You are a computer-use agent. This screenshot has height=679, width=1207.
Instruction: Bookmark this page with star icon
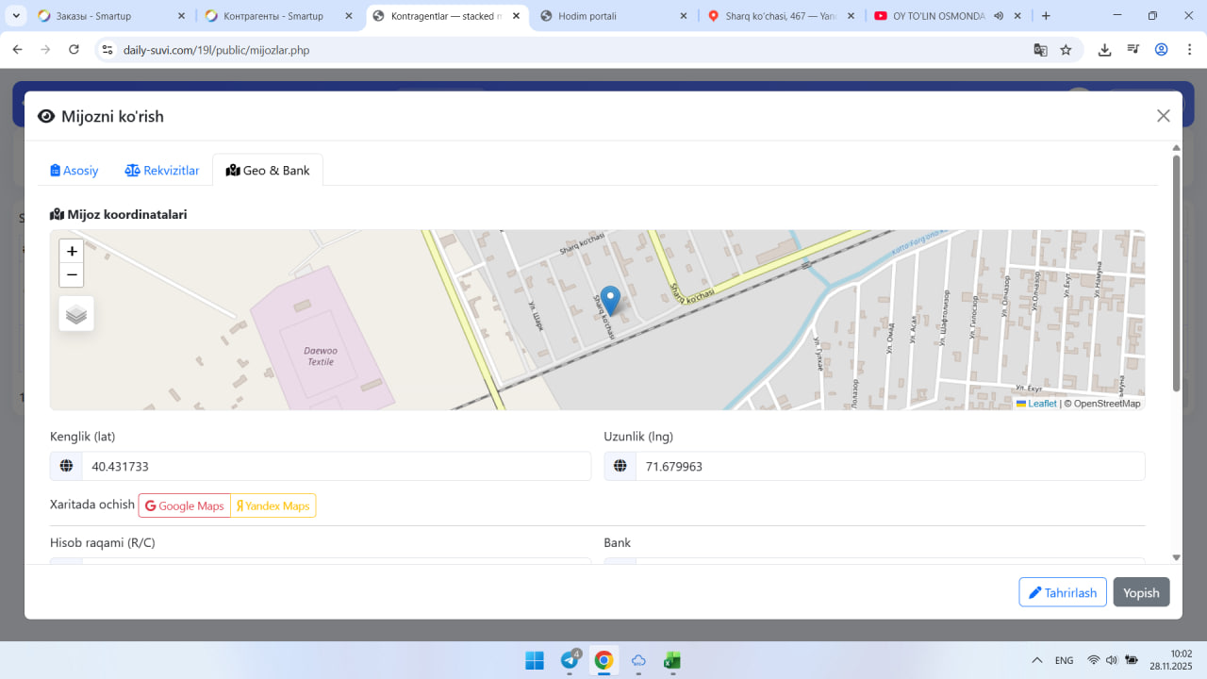pyautogui.click(x=1066, y=50)
